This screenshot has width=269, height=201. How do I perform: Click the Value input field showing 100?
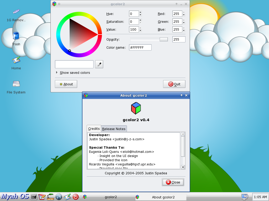pos(134,29)
